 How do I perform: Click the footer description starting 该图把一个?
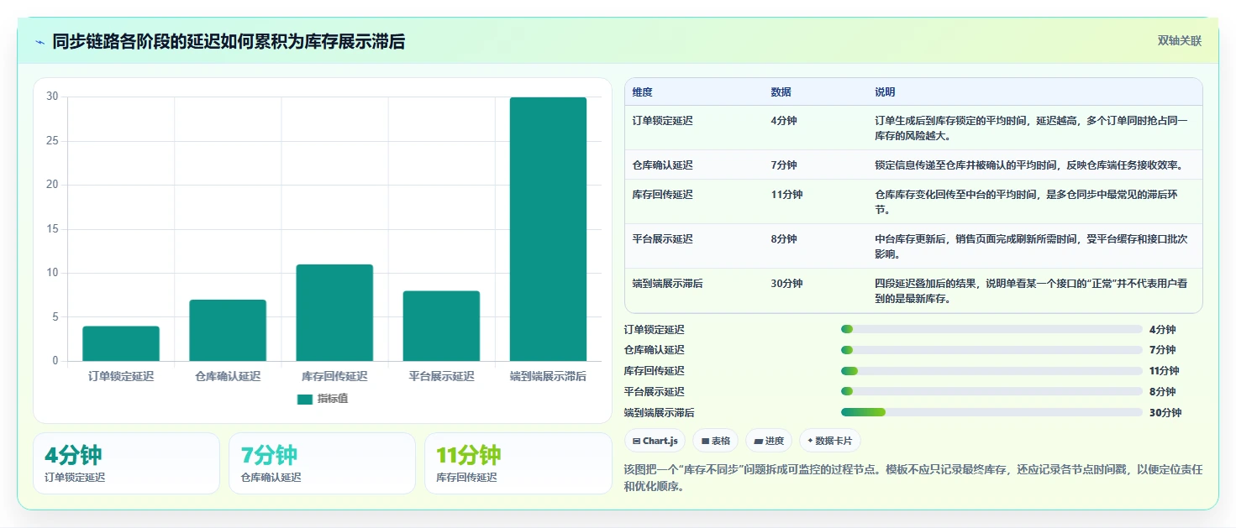[x=913, y=478]
